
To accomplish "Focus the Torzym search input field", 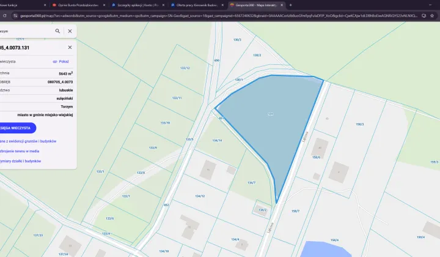I will click(x=24, y=31).
